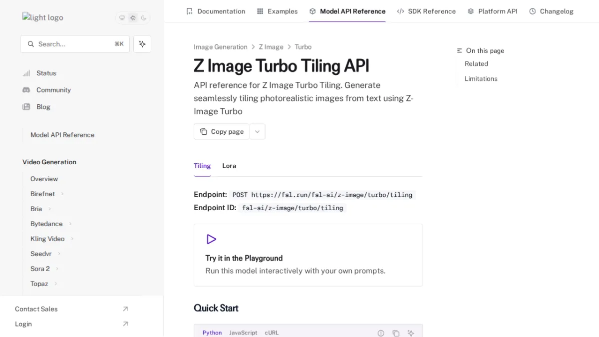Click the Copy page button

222,132
